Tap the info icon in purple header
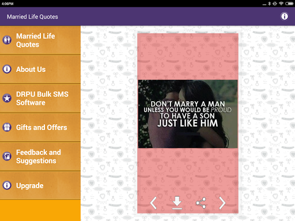Screen dimensions: 295x221 285,16
